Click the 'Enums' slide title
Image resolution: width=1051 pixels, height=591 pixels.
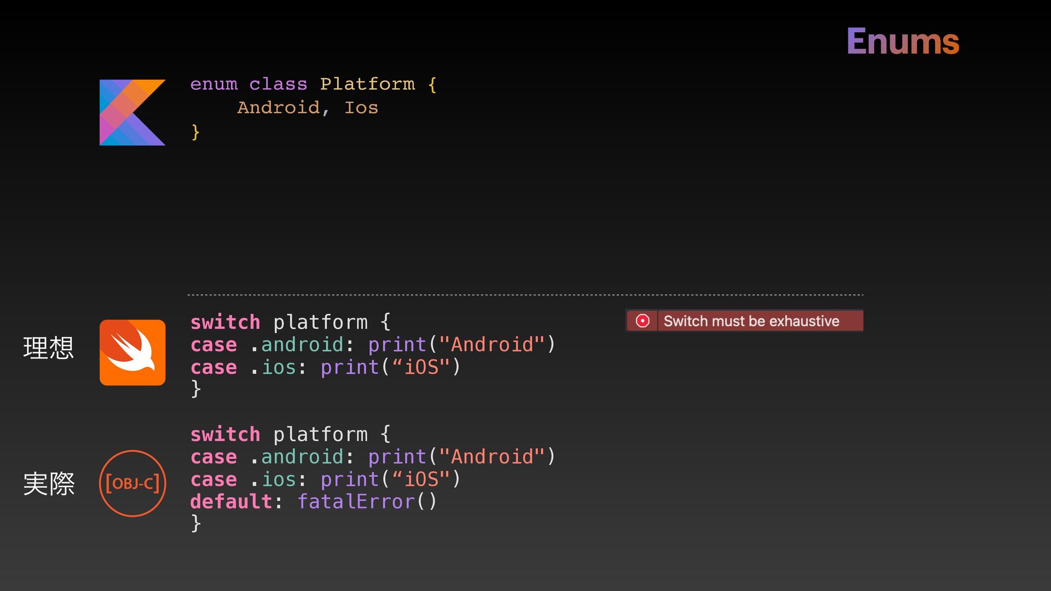point(903,42)
